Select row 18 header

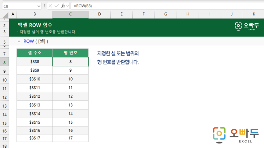[x=4, y=146]
